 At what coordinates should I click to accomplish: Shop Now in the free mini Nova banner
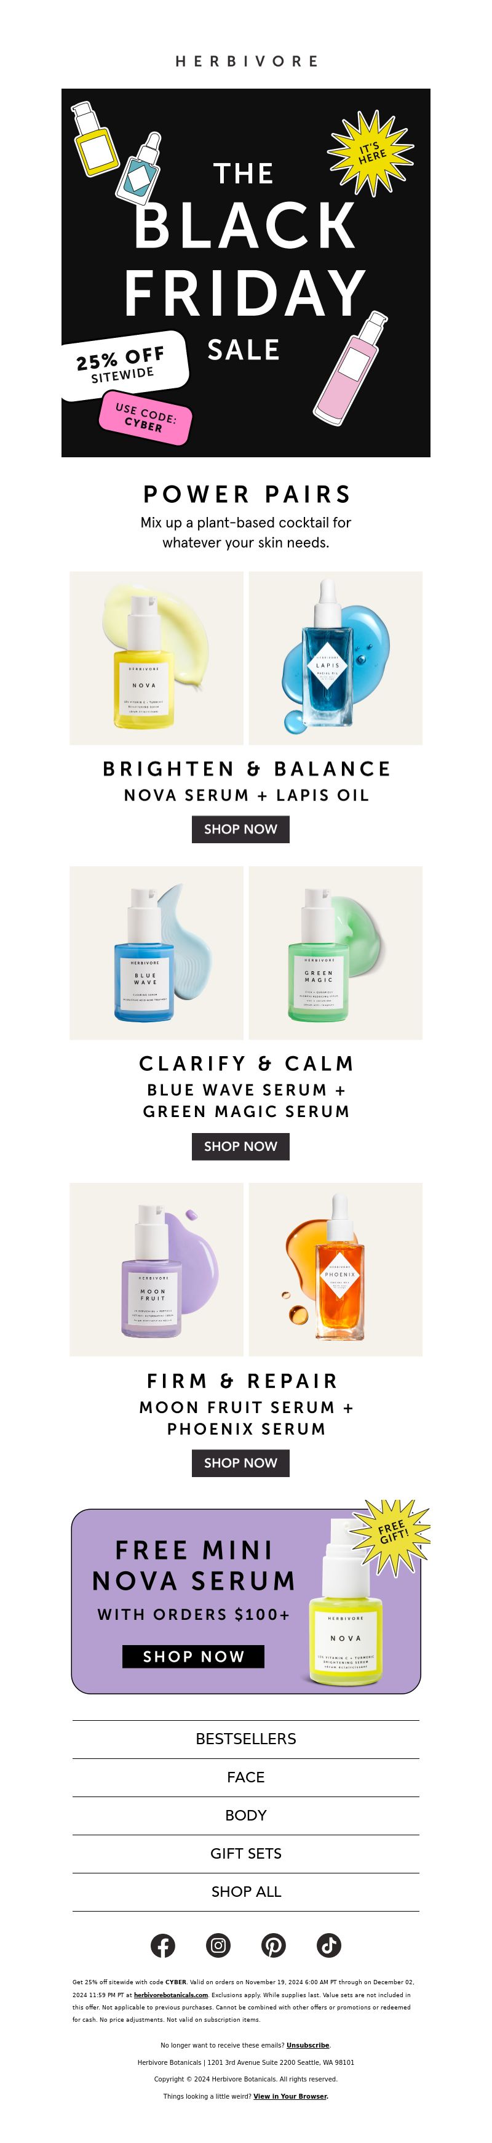pos(194,1656)
